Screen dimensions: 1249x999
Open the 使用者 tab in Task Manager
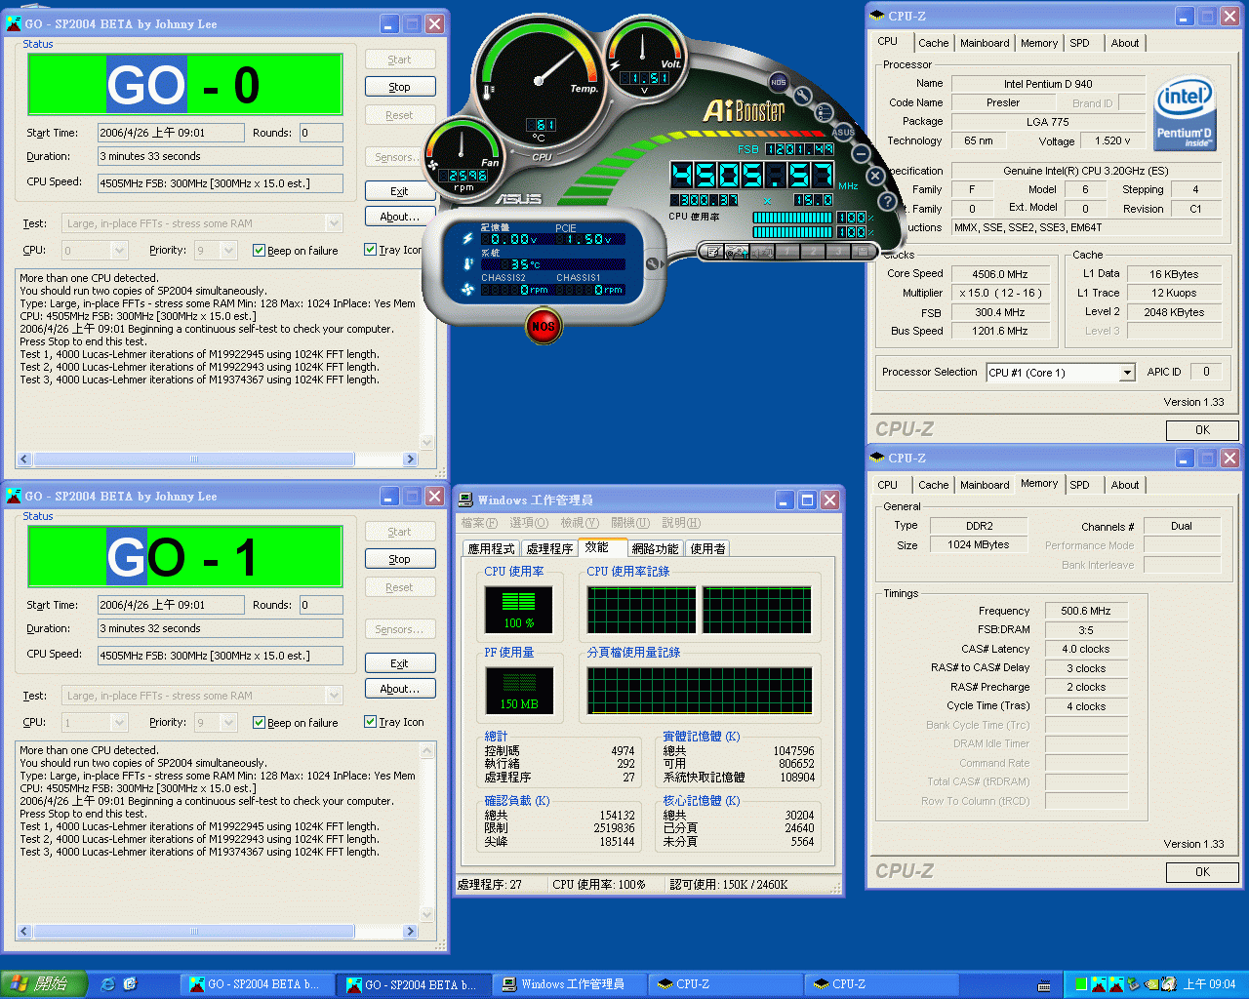point(708,549)
